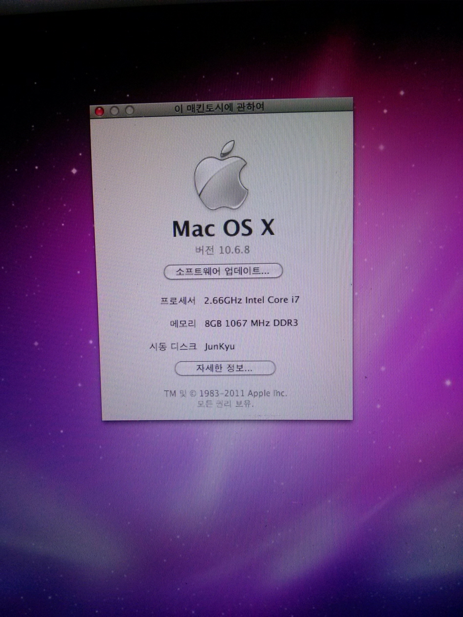This screenshot has width=463, height=617.
Task: Click the large Mac OS X heading
Action: (223, 229)
